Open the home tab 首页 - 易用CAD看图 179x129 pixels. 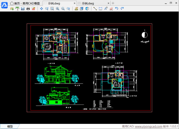(25, 3)
